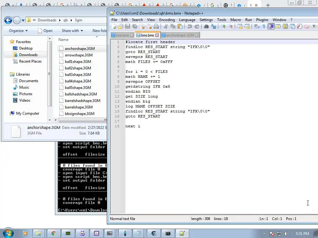This screenshot has width=318, height=238.
Task: Open the Document Map toolbar icon
Action: (285, 27)
